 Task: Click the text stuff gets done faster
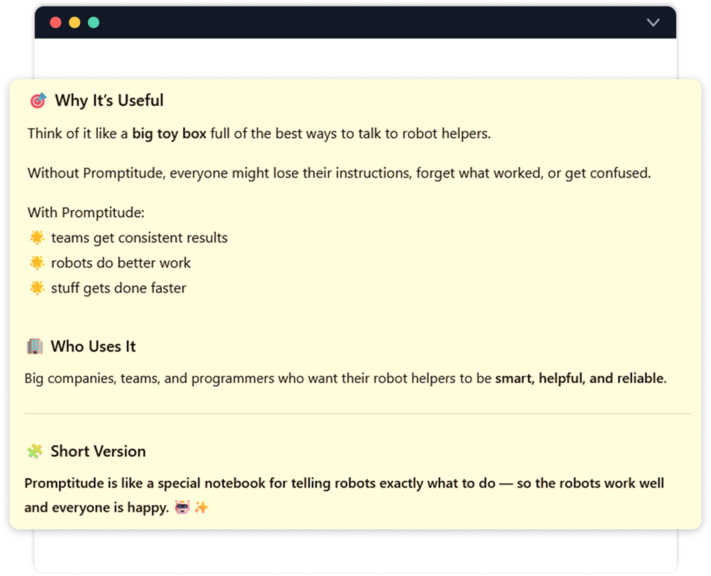pos(118,288)
